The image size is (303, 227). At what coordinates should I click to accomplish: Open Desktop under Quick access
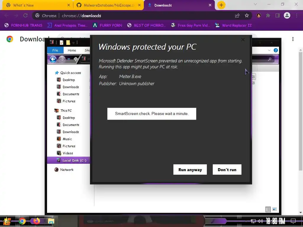point(66,80)
